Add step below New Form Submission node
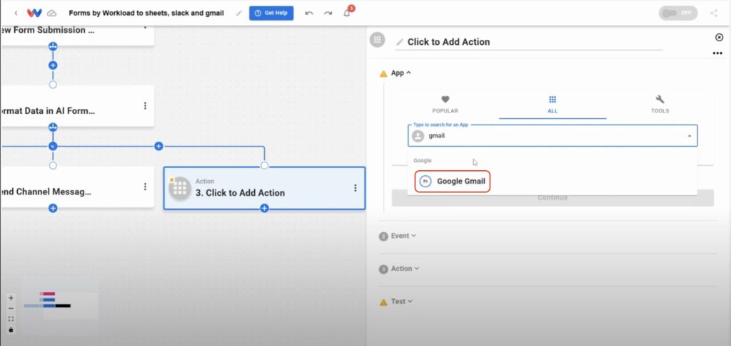 53,65
